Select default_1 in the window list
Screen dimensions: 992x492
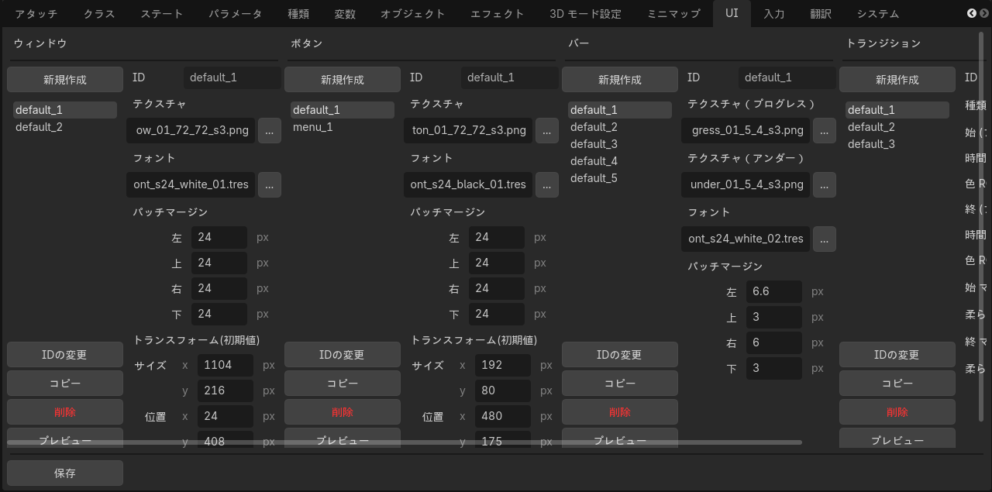pos(65,110)
